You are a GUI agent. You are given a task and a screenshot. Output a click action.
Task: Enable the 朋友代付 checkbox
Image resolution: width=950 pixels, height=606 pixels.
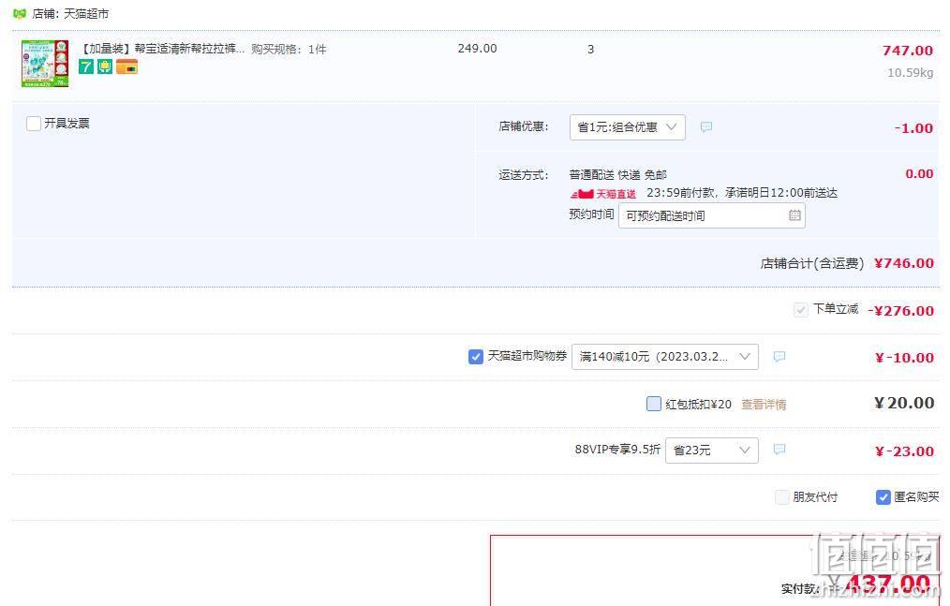[x=782, y=497]
